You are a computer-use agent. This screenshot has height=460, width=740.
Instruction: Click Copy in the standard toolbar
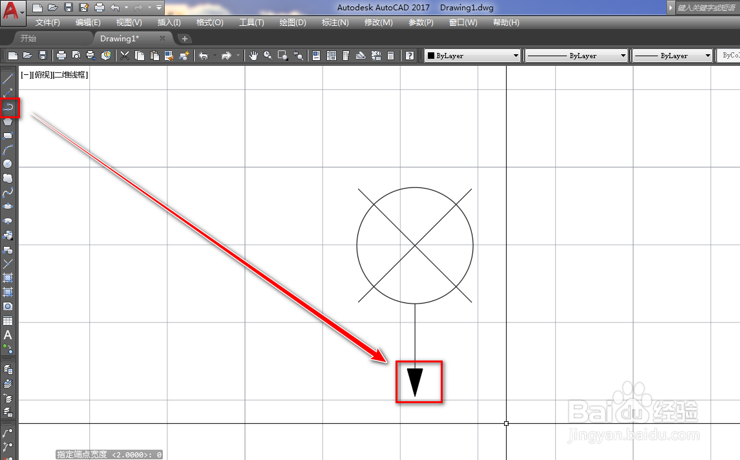[140, 56]
